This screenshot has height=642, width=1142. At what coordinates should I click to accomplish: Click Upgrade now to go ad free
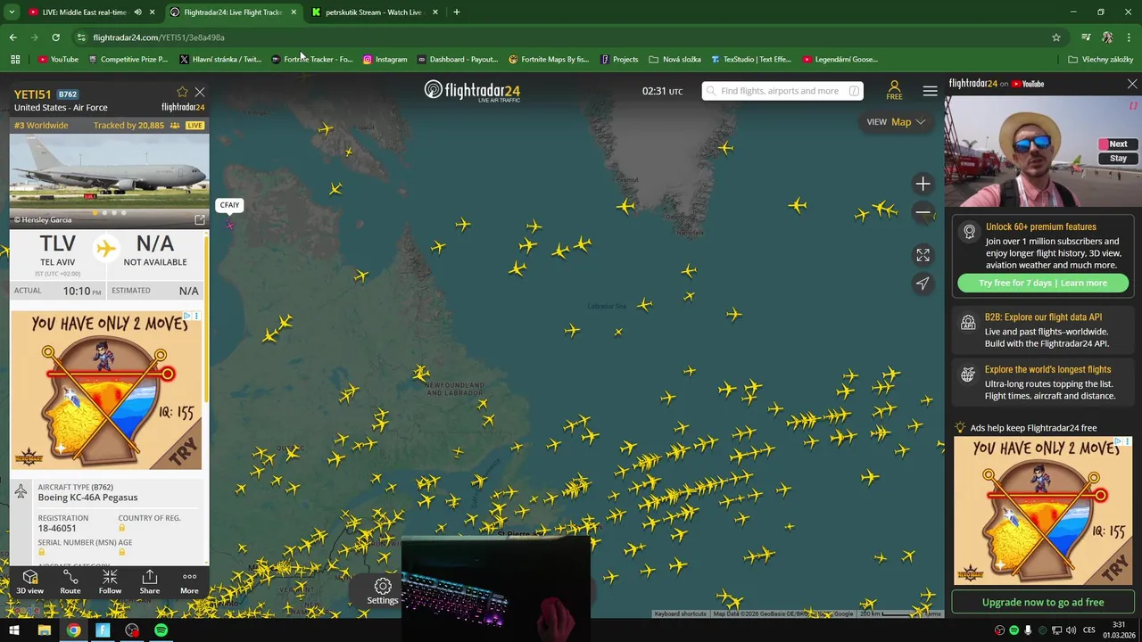pos(1043,602)
